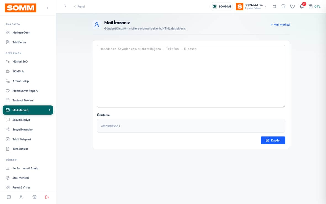Image resolution: width=326 pixels, height=204 pixels.
Task: Follow the Mail merkezi back link
Action: click(280, 25)
